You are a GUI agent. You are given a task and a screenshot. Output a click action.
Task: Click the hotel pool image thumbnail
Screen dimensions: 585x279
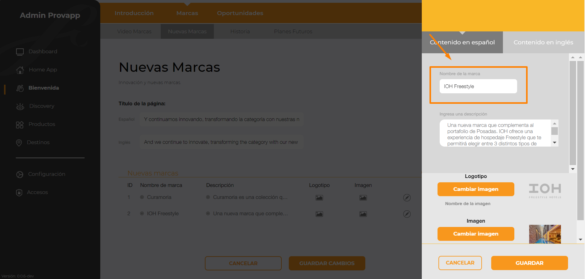click(x=545, y=234)
